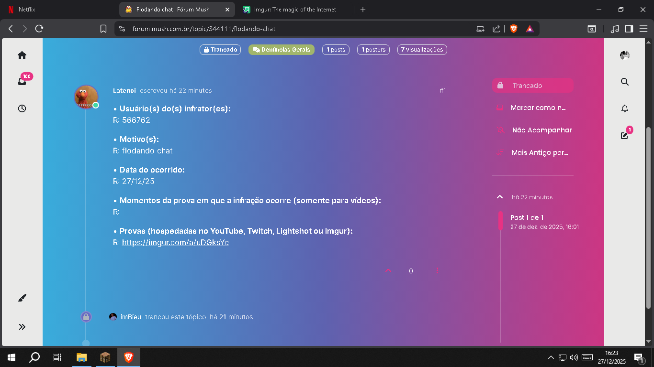This screenshot has height=367, width=654.
Task: Open the compose icon with 1 badge
Action: tap(624, 136)
